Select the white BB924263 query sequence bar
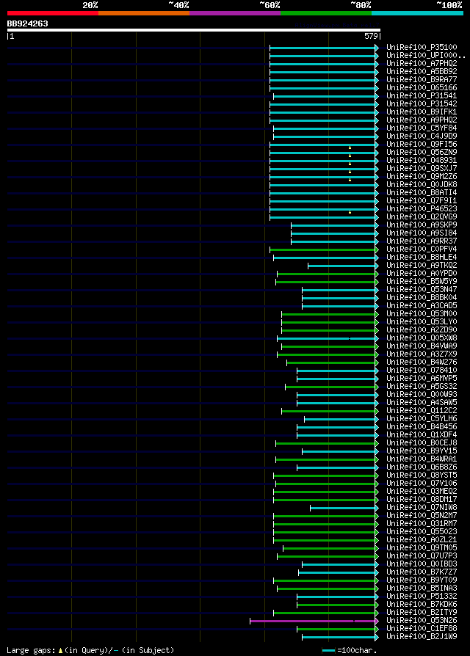This screenshot has height=656, width=470. tap(193, 30)
